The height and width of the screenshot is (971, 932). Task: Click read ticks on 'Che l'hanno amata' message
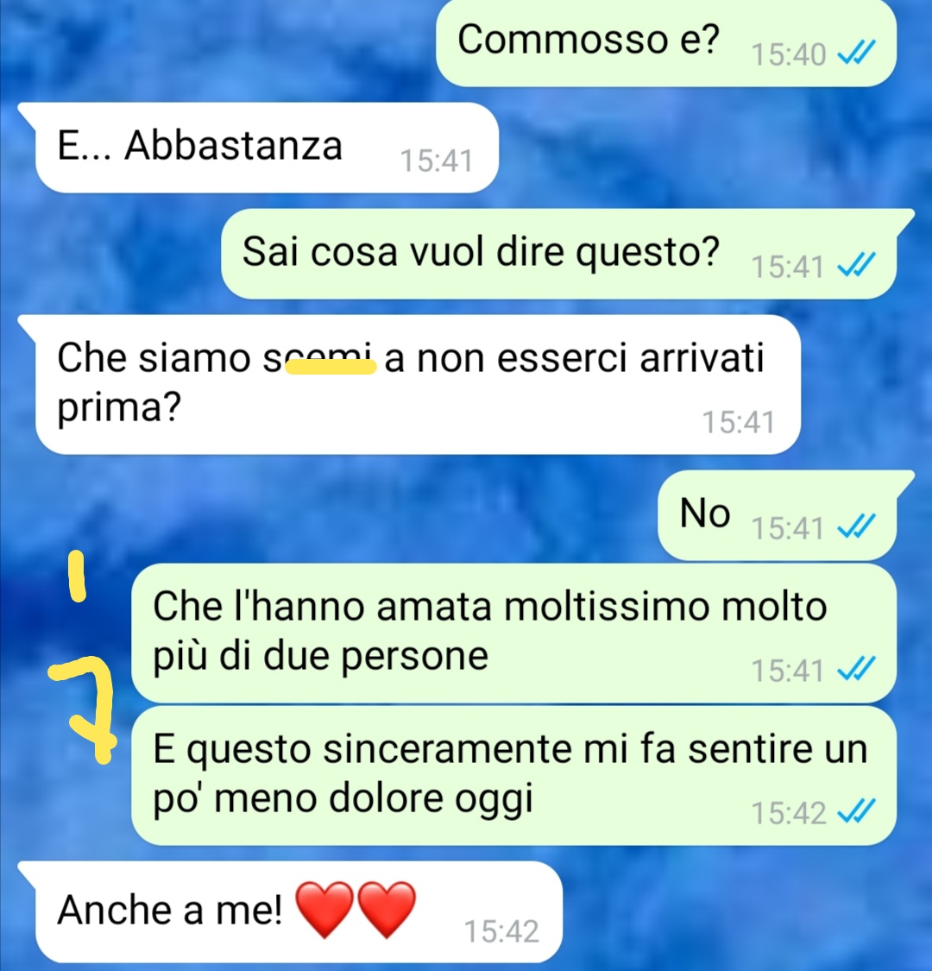point(856,670)
